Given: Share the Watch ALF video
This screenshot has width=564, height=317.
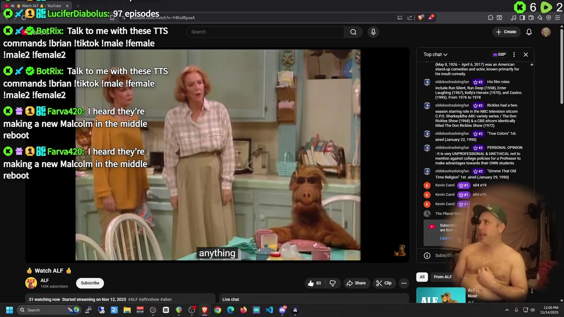Looking at the screenshot, I should 356,283.
